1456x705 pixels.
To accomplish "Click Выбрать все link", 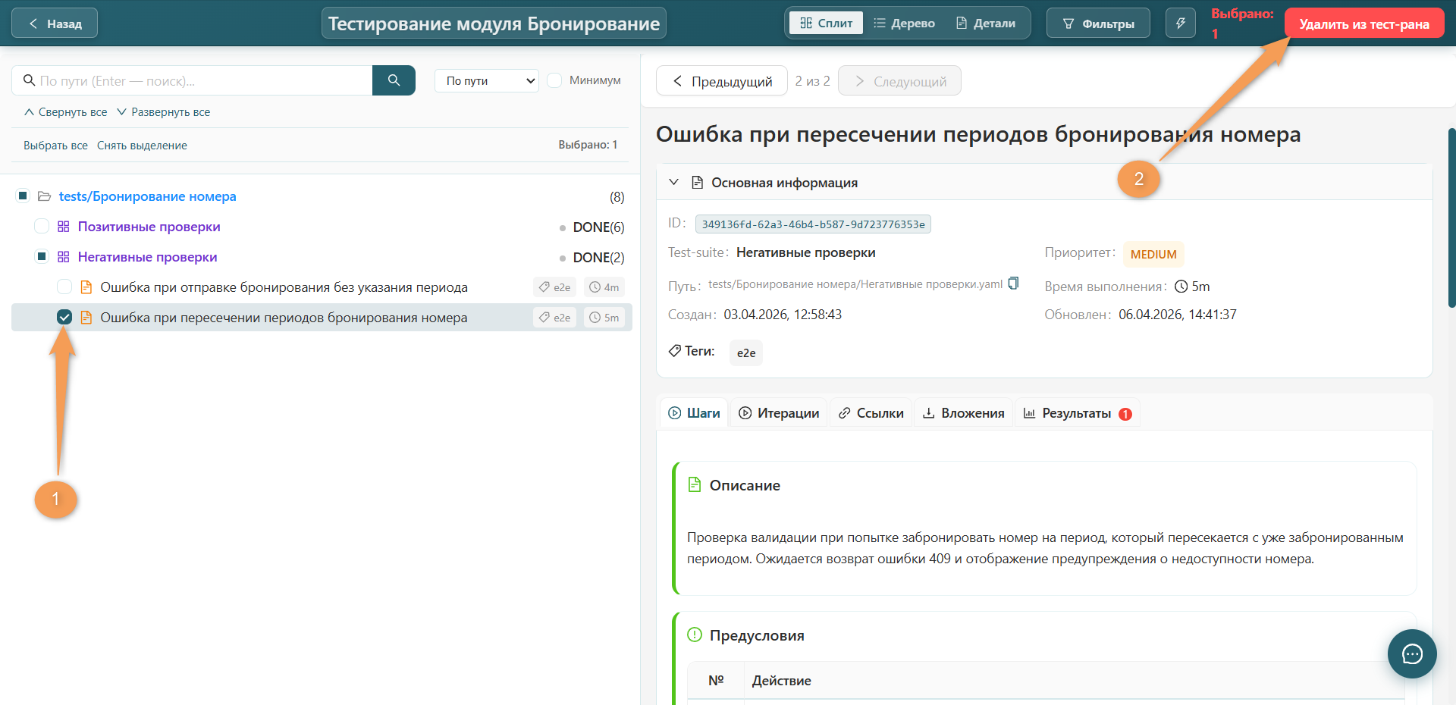I will click(55, 146).
